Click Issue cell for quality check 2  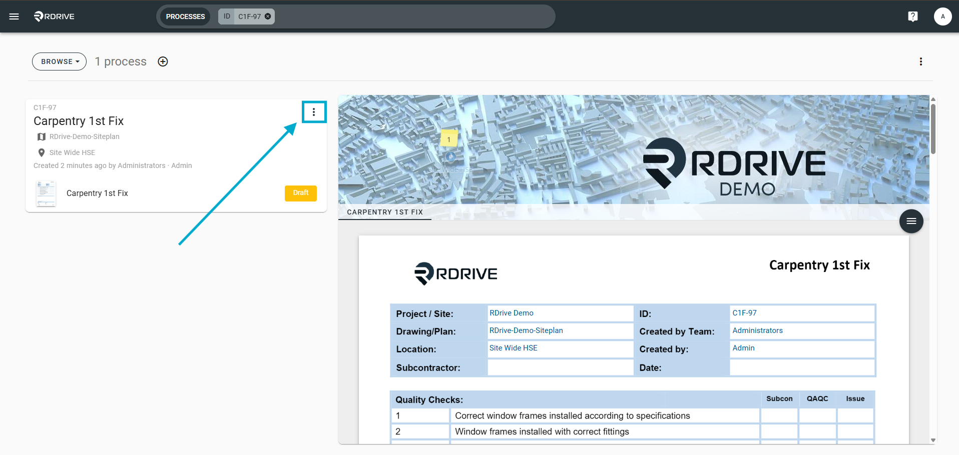855,431
